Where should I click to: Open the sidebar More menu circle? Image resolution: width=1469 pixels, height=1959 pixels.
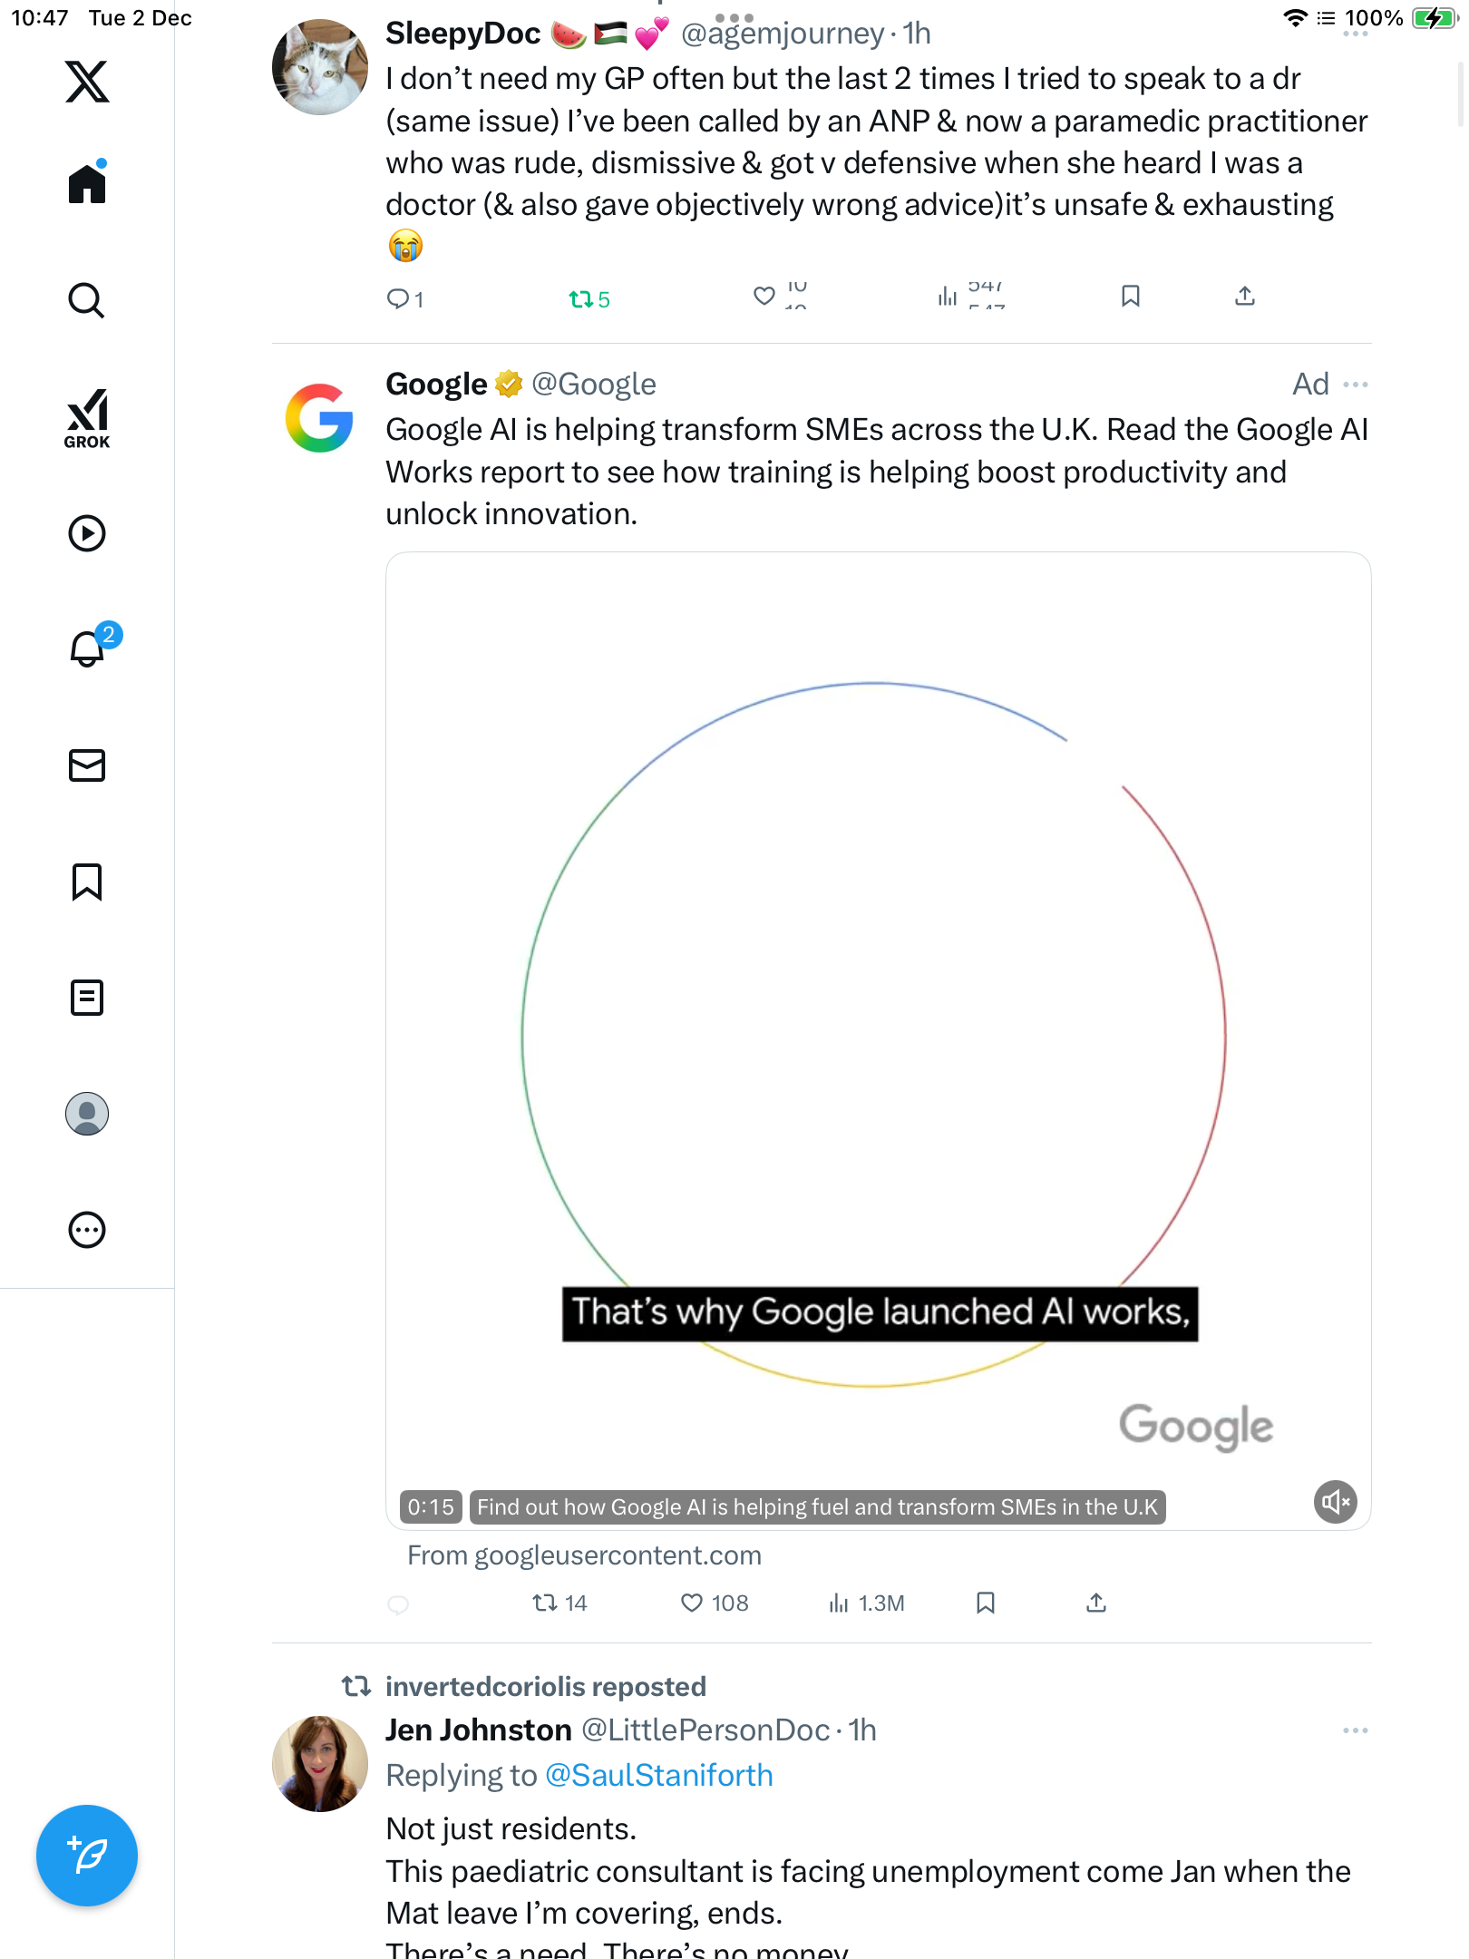point(87,1230)
